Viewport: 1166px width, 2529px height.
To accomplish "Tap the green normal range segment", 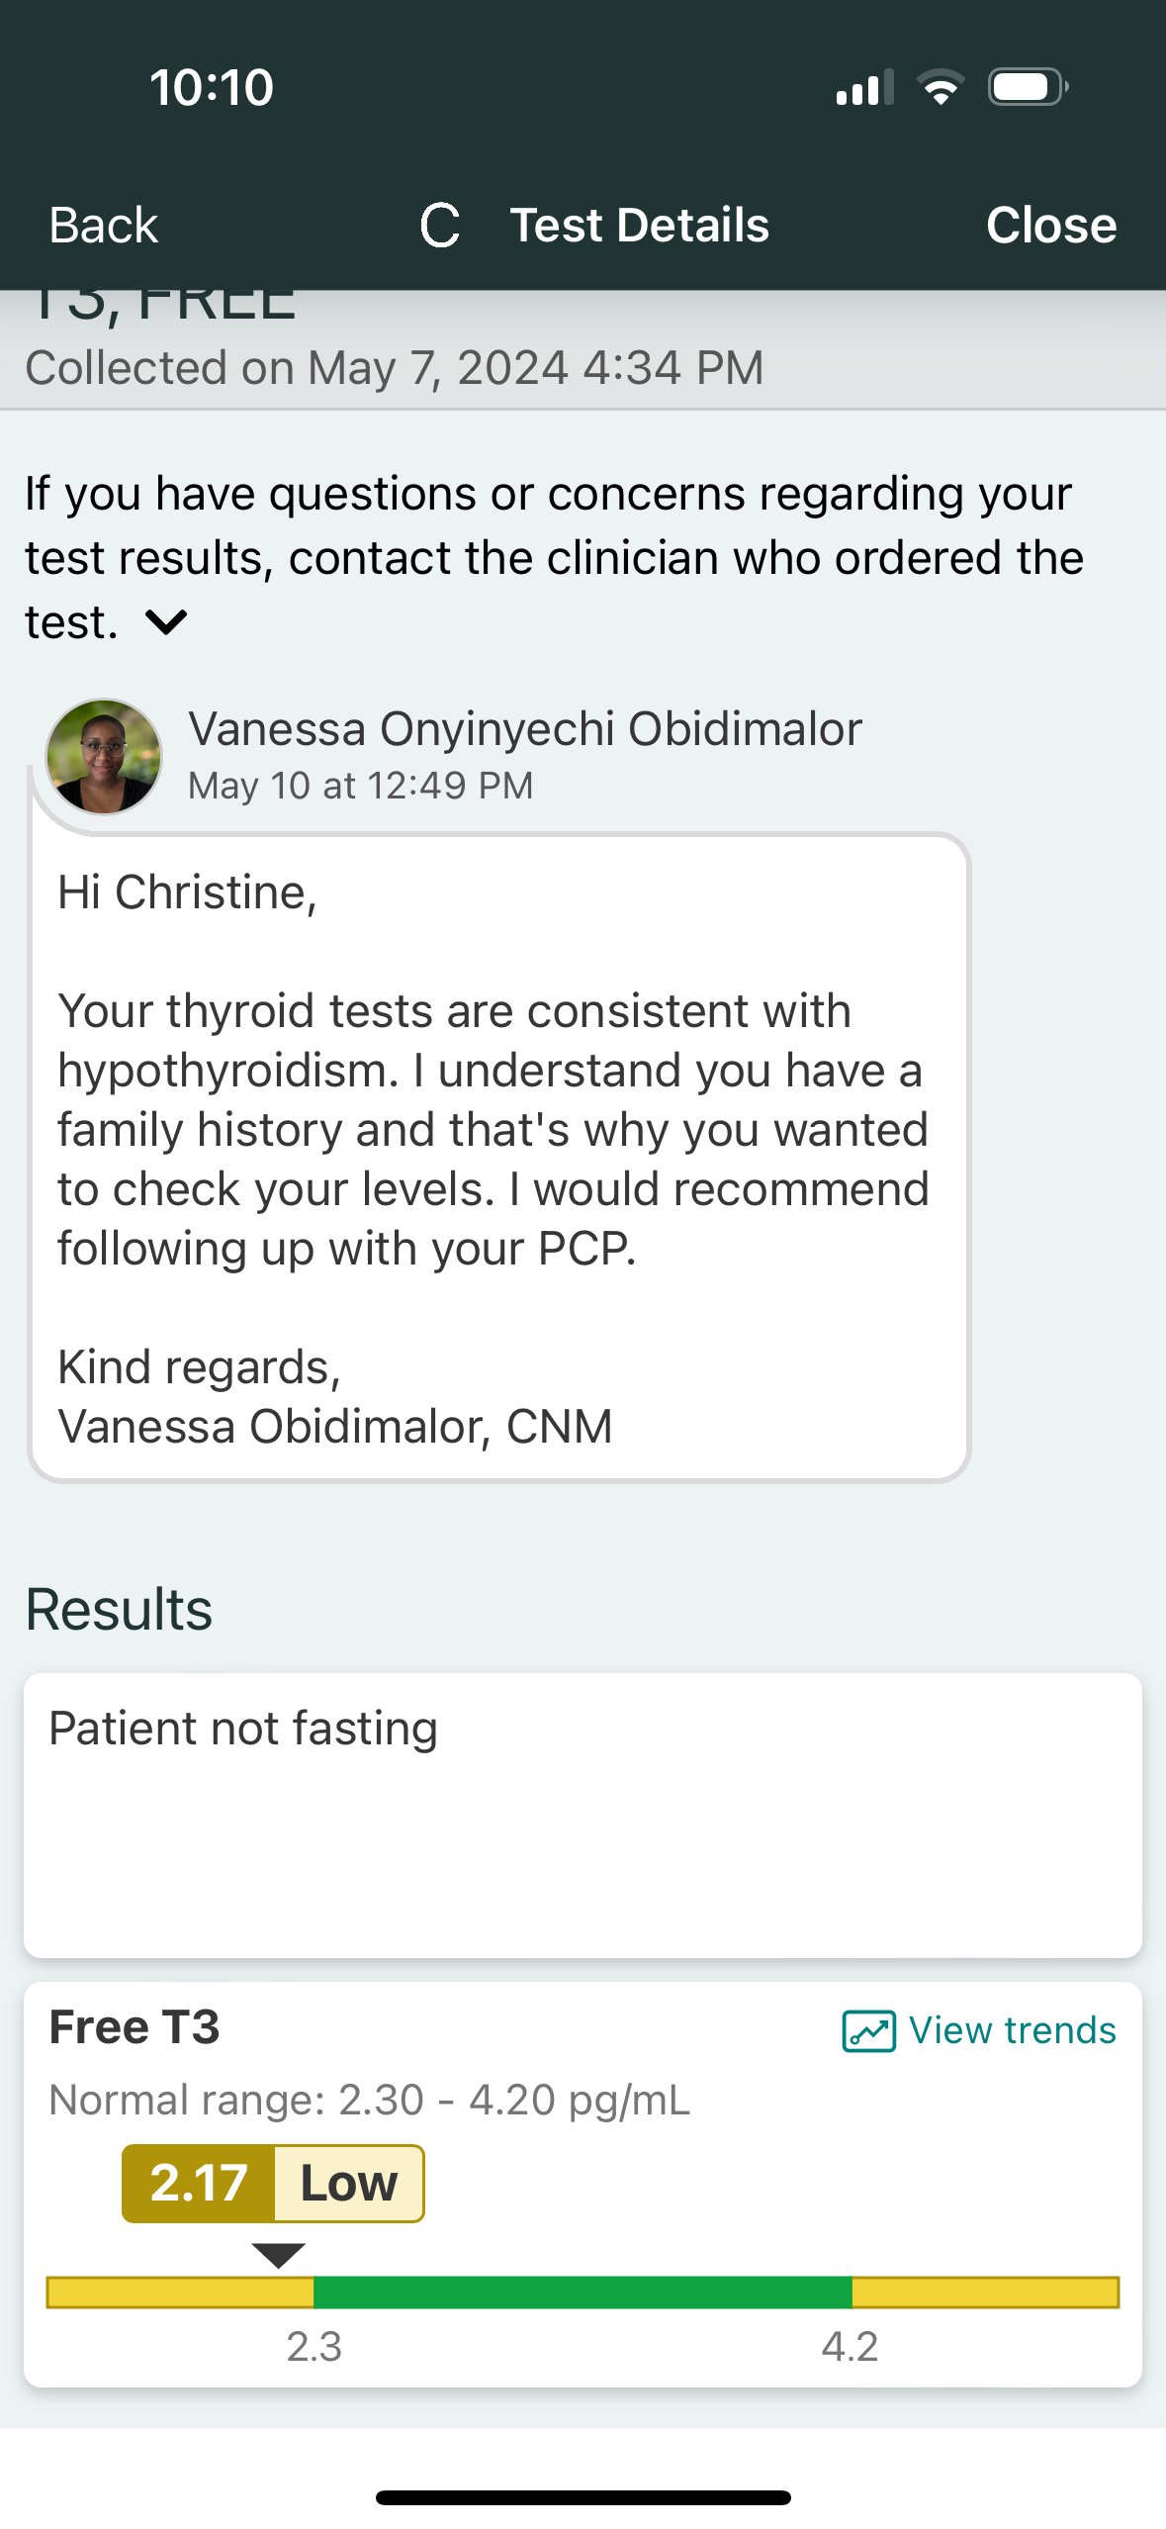I will [x=583, y=2292].
